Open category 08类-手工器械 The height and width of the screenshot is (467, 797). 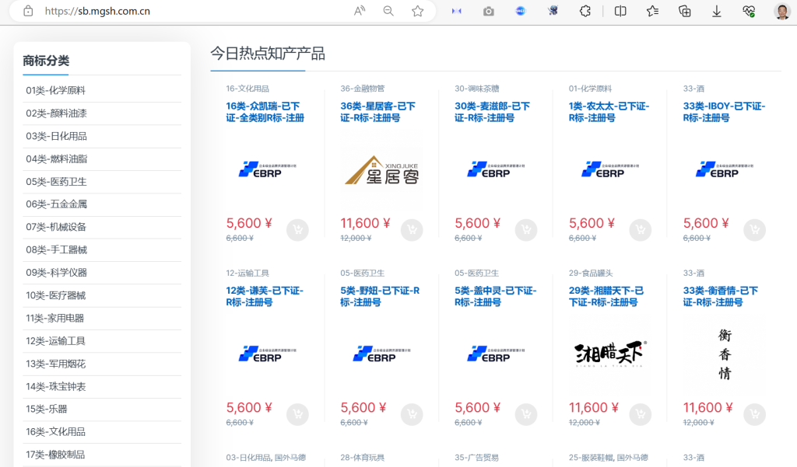56,249
